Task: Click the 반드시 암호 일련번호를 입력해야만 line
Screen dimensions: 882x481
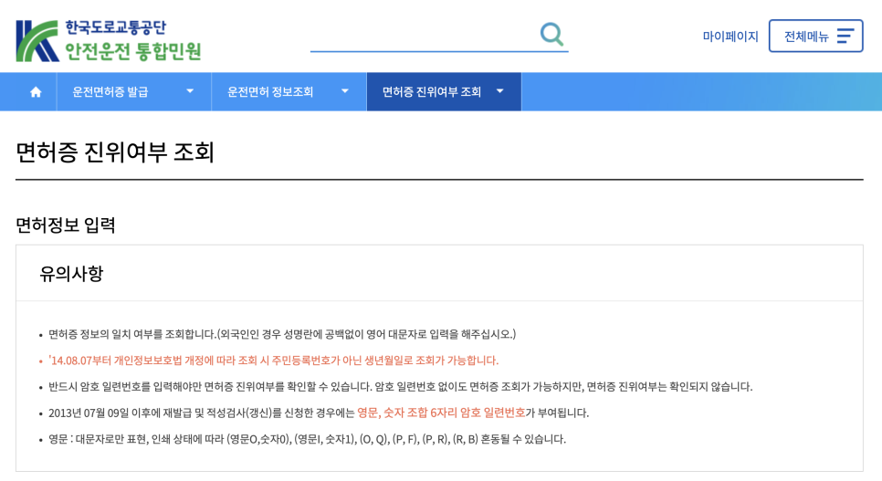Action: [400, 386]
